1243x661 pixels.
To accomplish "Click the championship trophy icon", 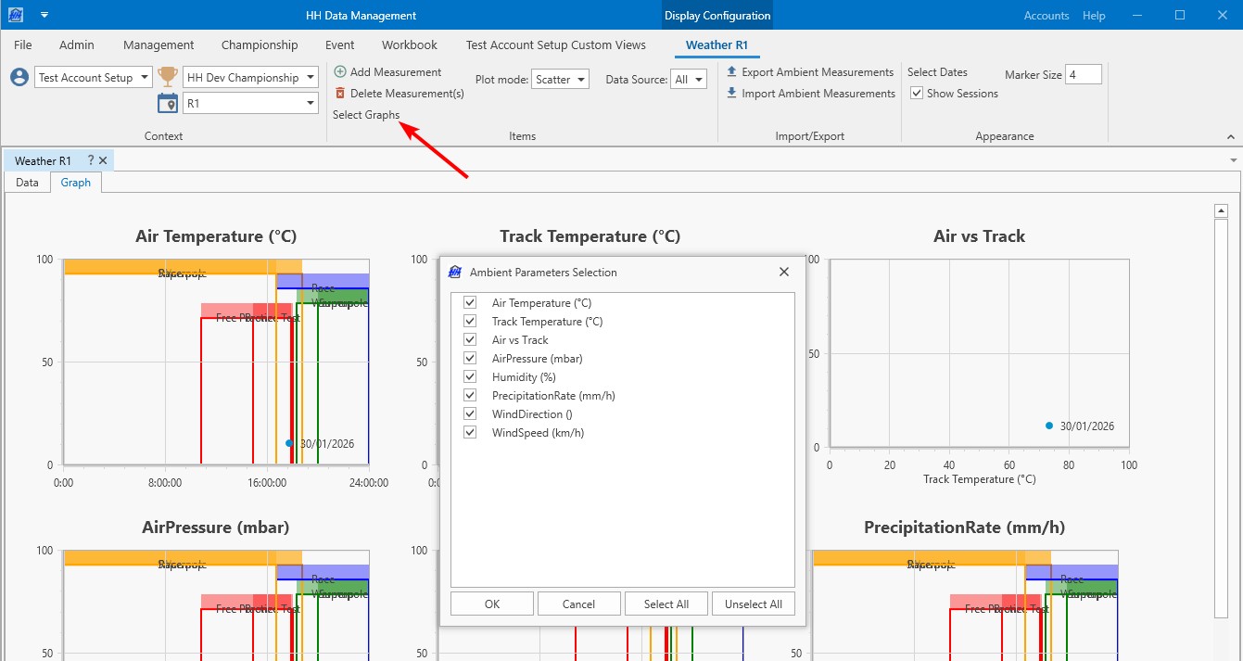I will [x=168, y=77].
